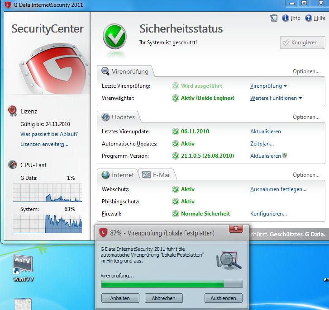This screenshot has height=310, width=329.
Task: Click green check icon for Firewall
Action: coord(176,214)
